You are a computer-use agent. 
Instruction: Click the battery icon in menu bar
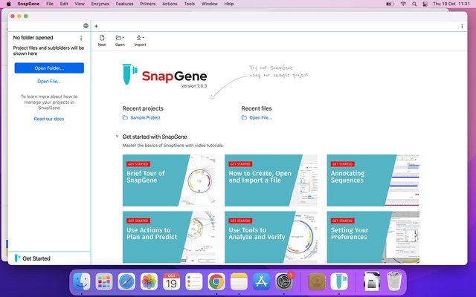pos(390,4)
